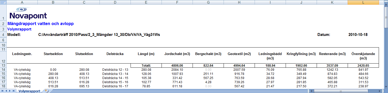This screenshot has height=93, width=388.
Task: Click the blue 'Volymrapport' heading in row 3
Action: (20, 29)
